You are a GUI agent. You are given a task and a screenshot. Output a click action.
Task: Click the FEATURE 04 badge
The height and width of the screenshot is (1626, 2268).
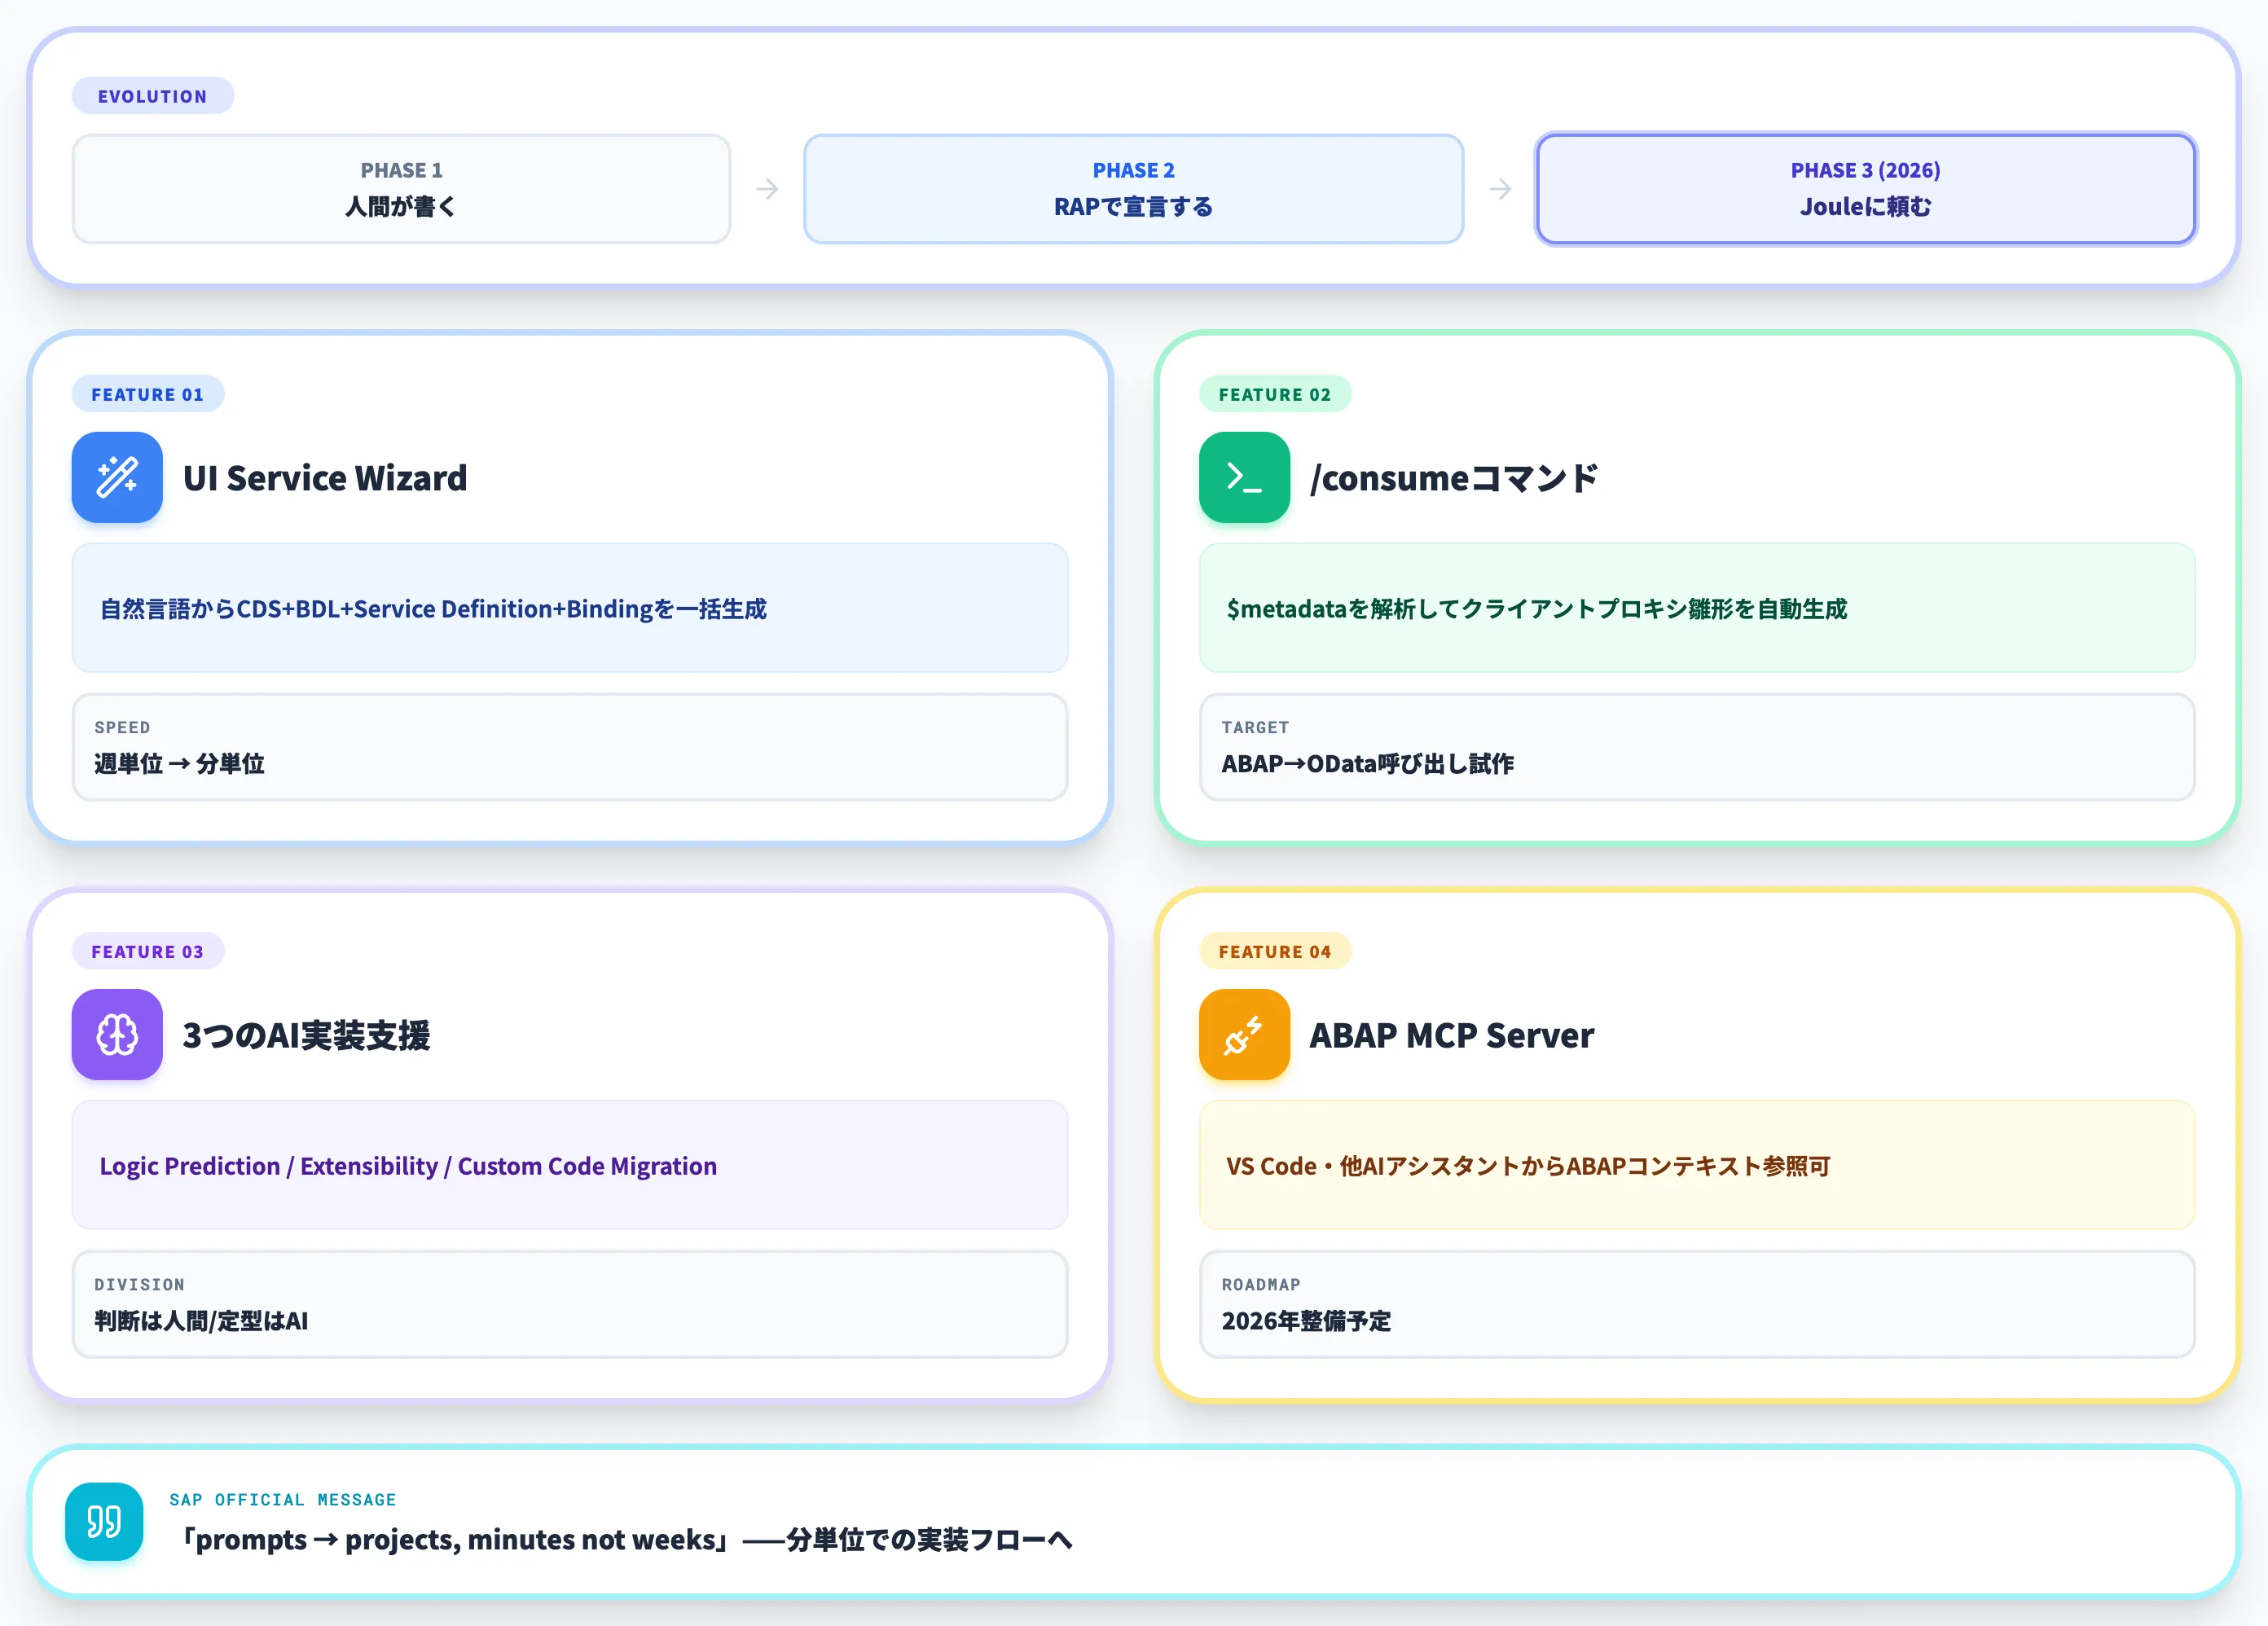[x=1275, y=951]
